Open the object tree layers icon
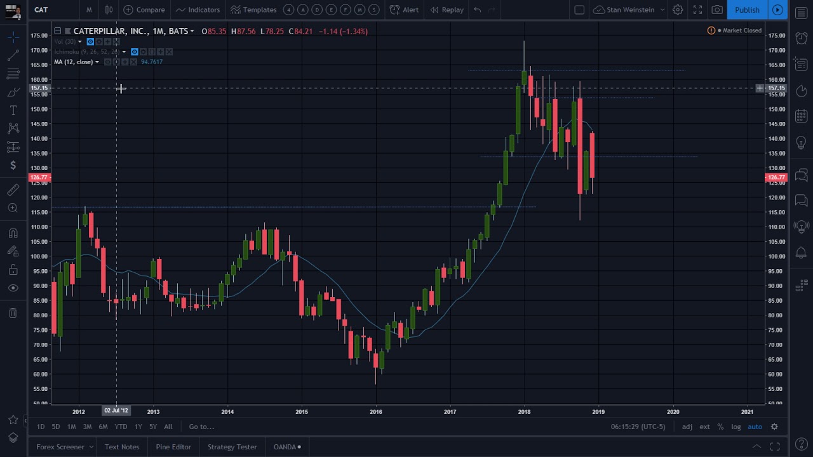 pos(13,438)
